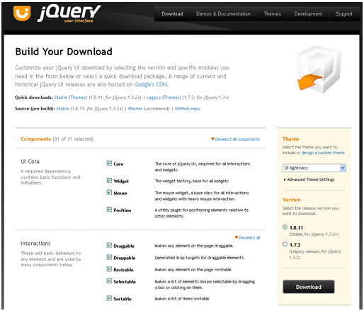Expand Advanced Theme Settings
Screen dimensions: 364x313
[309, 179]
